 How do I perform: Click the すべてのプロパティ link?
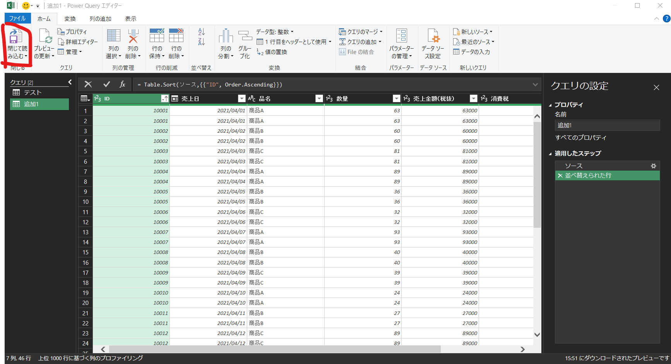580,137
